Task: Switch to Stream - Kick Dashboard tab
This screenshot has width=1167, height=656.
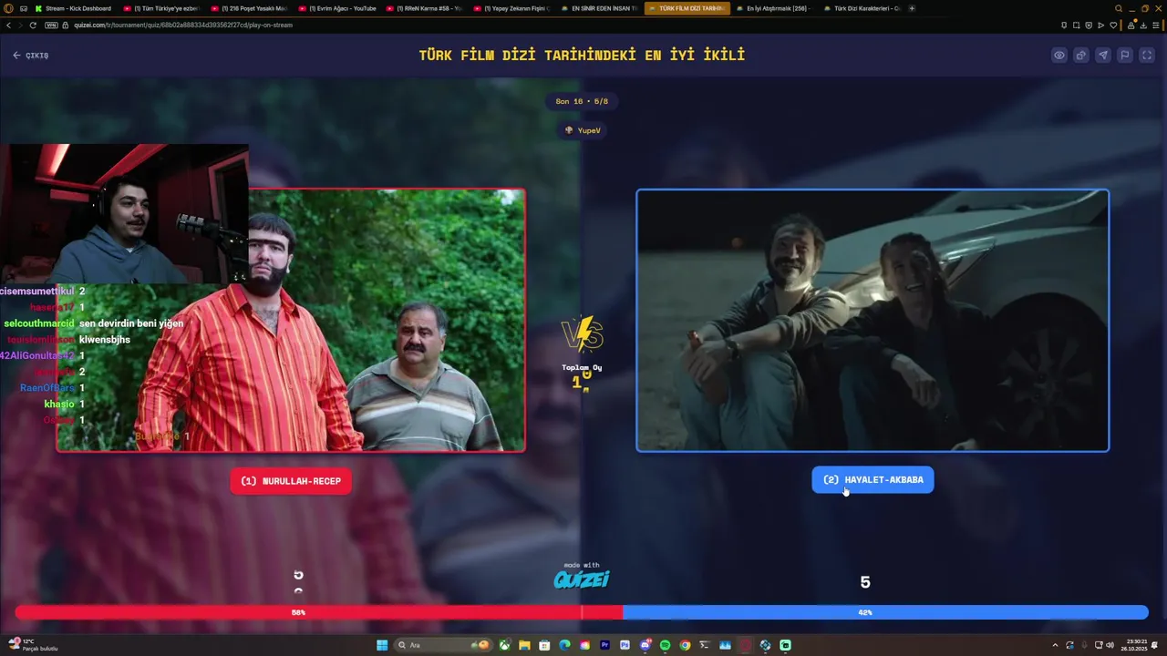Action: pyautogui.click(x=74, y=8)
